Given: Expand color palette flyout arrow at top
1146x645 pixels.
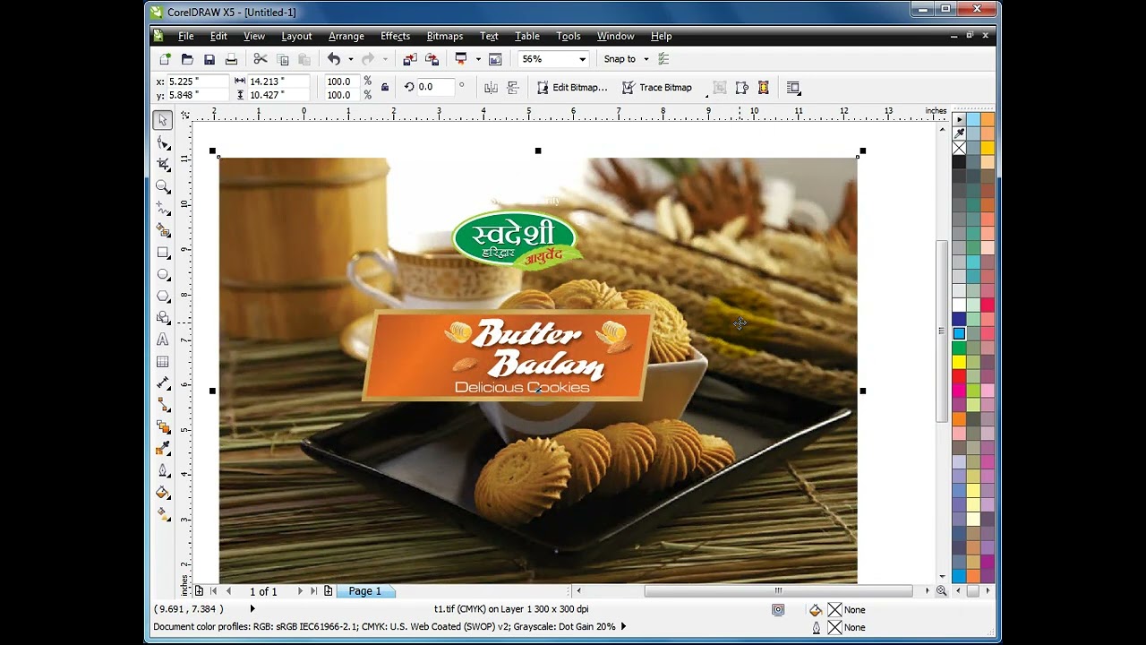Looking at the screenshot, I should (959, 119).
